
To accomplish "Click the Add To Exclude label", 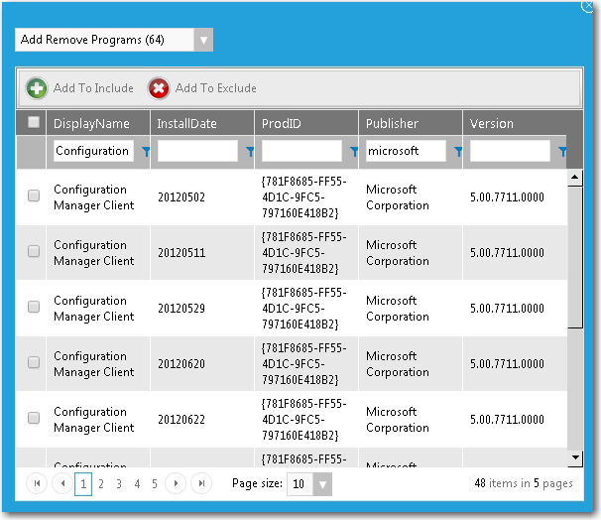I will 216,88.
